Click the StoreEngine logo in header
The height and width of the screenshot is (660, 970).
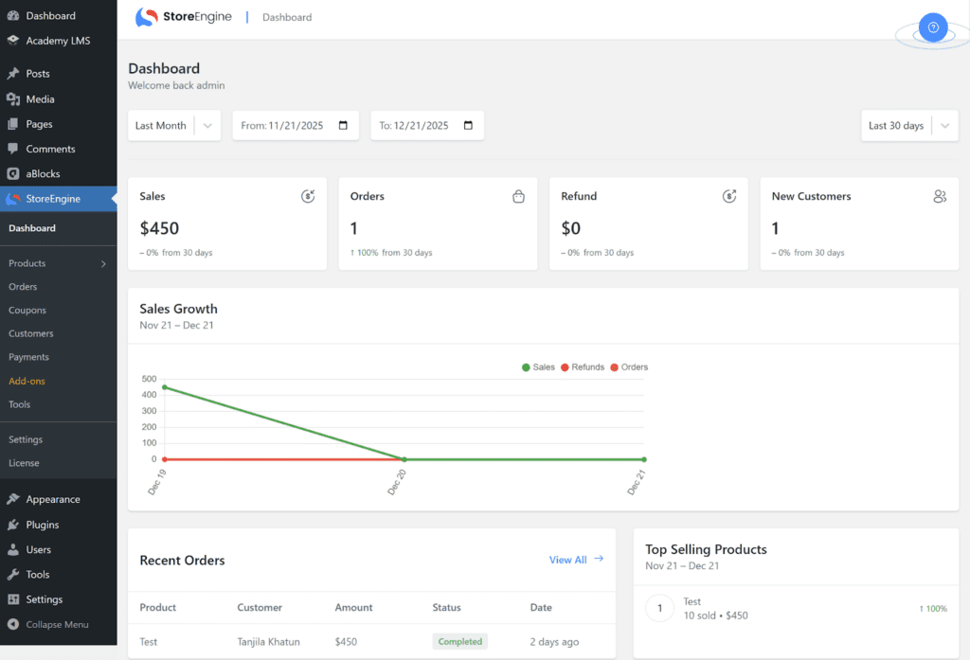point(184,17)
